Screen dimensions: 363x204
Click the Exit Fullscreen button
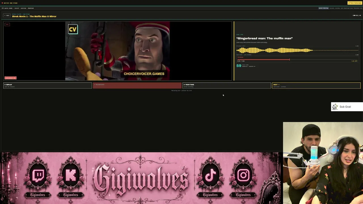355,3
